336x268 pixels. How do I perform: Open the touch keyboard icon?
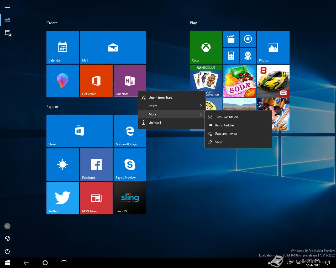299,263
